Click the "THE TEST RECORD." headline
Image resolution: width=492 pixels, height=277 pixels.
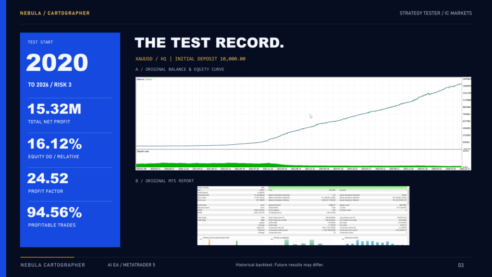click(209, 43)
